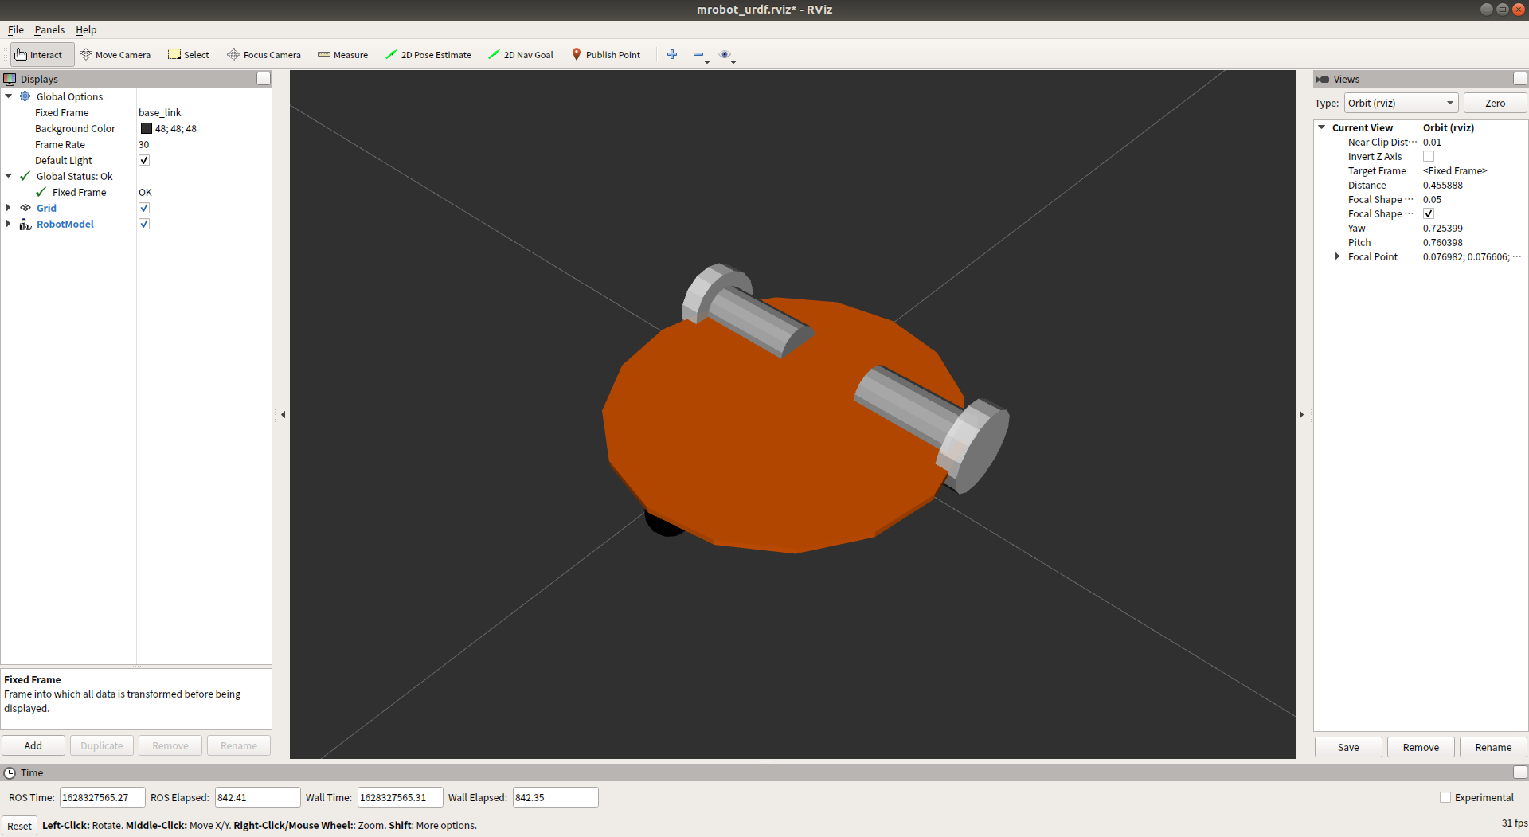Click the RobotModel display icon
Image resolution: width=1529 pixels, height=837 pixels.
[25, 224]
